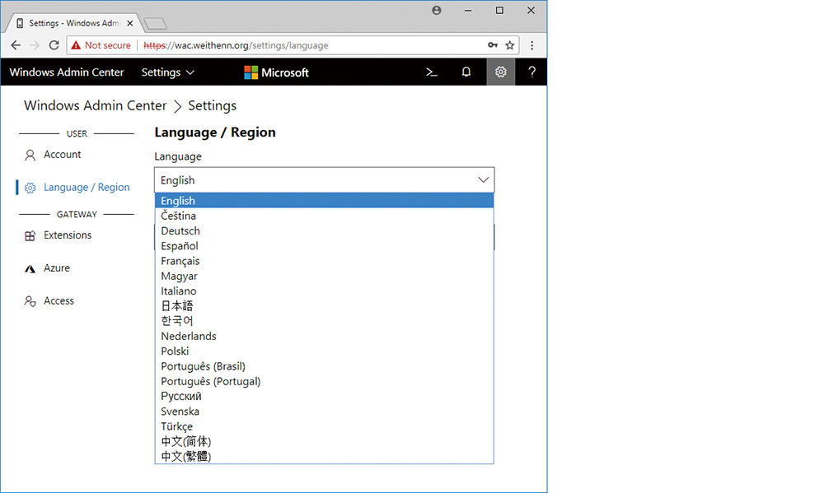
Task: Choose Français in the language list
Action: pos(180,261)
